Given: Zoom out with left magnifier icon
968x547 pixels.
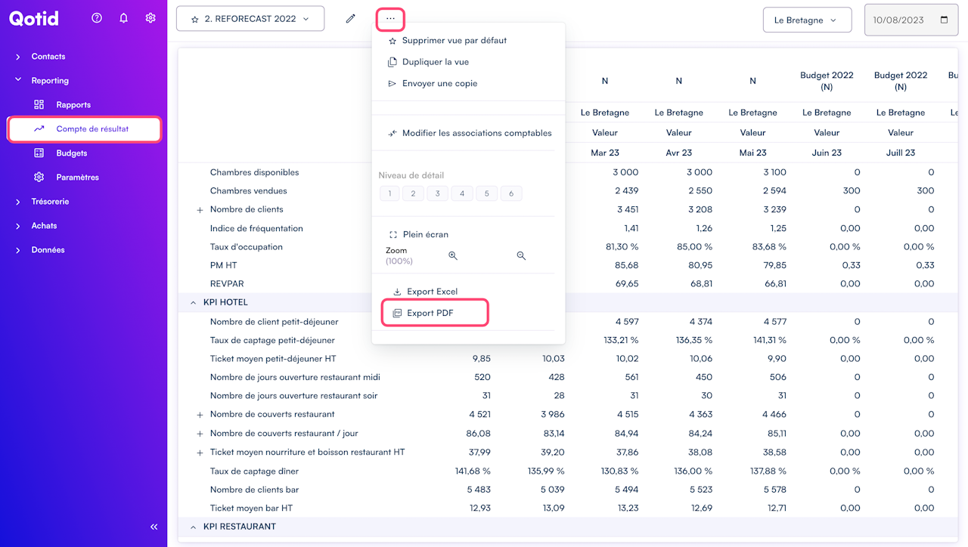Looking at the screenshot, I should click(453, 256).
